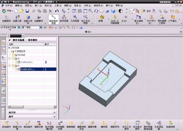
Task: Click the Create Program (创建程序) icon
Action: point(6,19)
